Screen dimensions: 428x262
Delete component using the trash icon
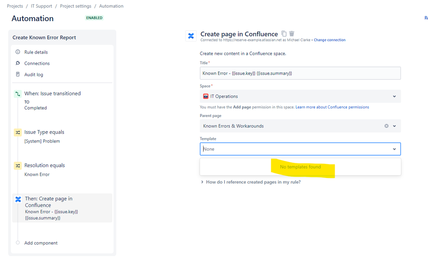coord(292,33)
